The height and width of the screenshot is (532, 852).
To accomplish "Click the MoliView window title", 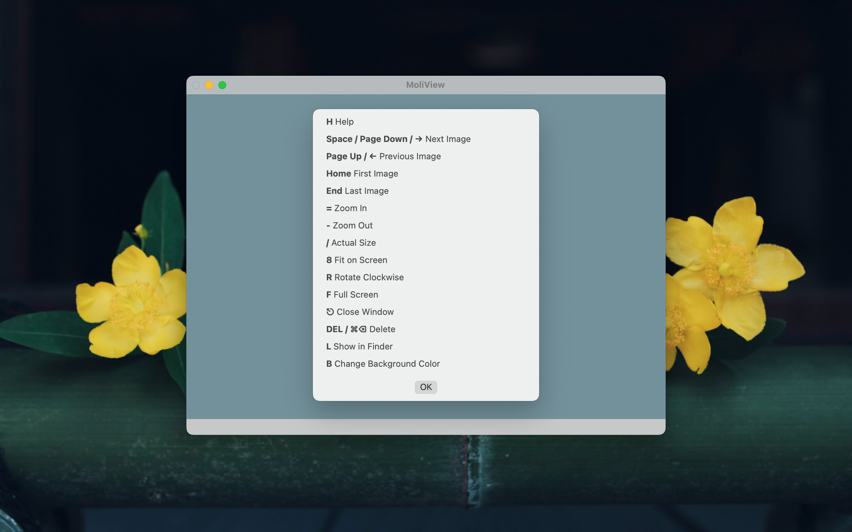I will [425, 85].
